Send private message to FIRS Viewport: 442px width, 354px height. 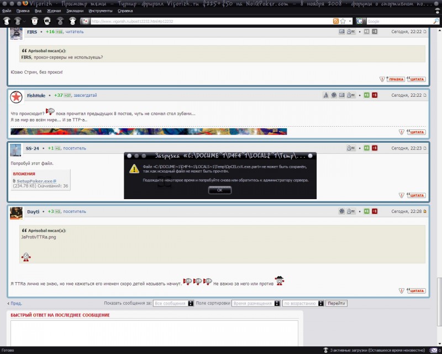351,32
